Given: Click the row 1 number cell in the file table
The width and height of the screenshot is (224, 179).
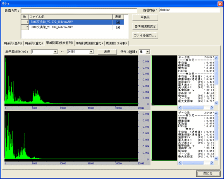Looking at the screenshot, I should [x=25, y=22].
